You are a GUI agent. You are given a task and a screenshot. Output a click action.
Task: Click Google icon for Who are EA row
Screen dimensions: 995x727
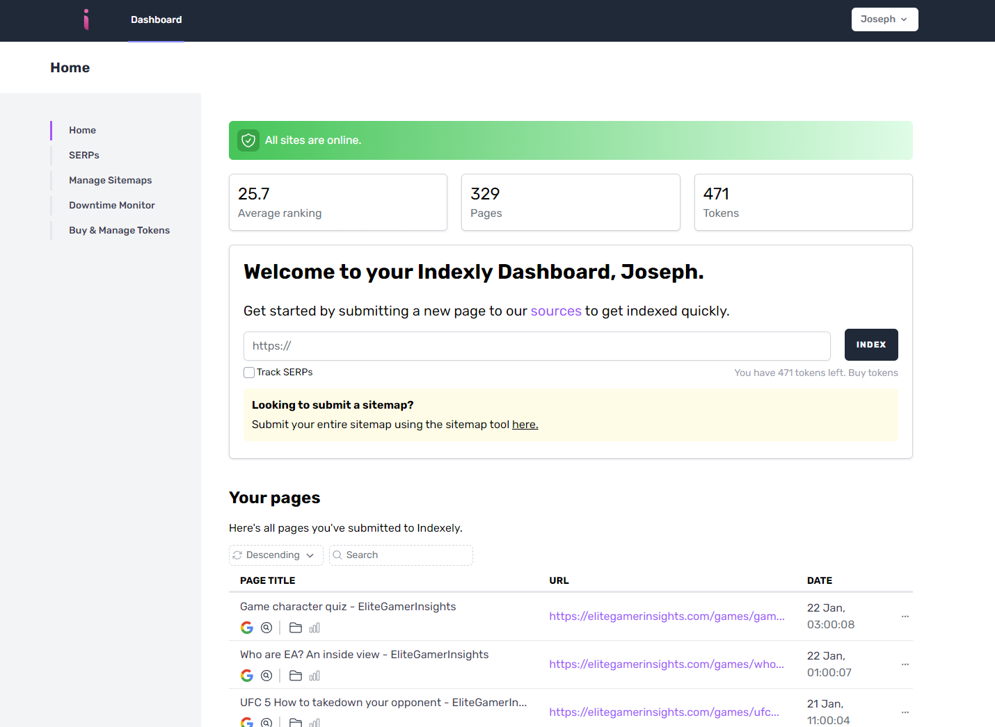point(247,676)
